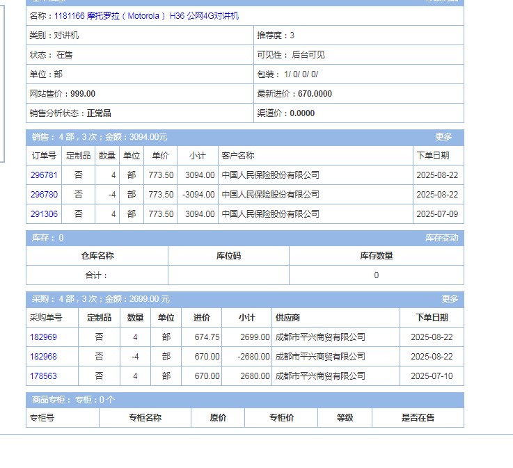Viewport: 513px width, 468px height.
Task: Click 专柜号 column header
Action: [63, 418]
